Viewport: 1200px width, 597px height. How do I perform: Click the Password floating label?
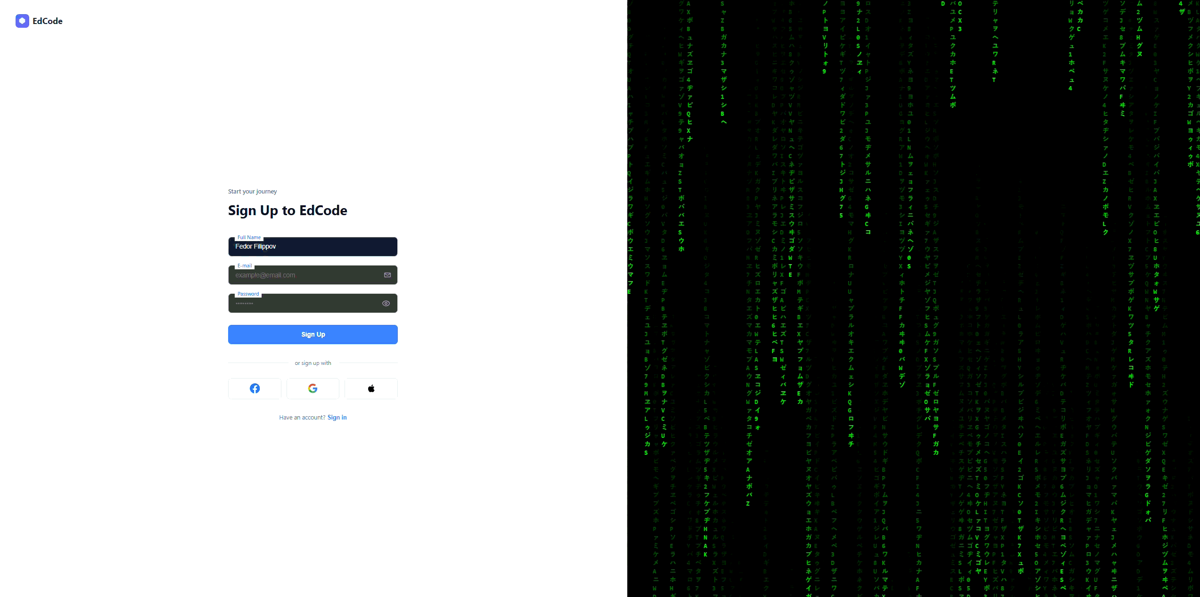point(248,294)
